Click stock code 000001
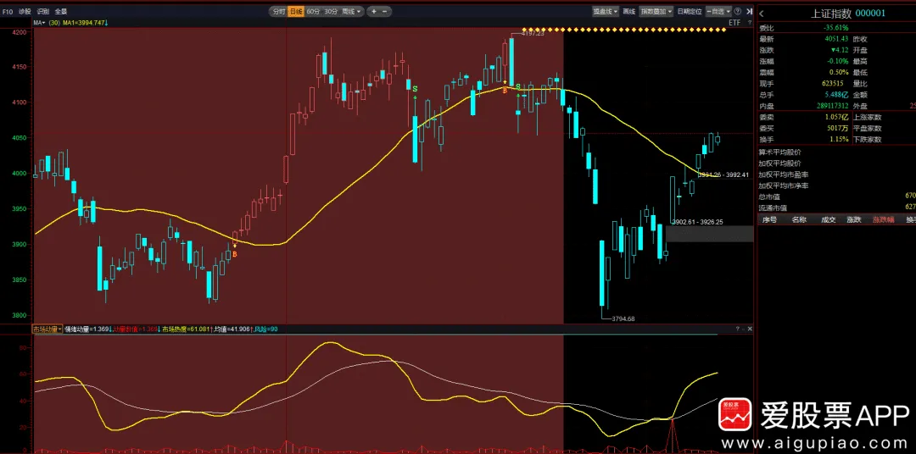This screenshot has width=916, height=454. coord(870,14)
